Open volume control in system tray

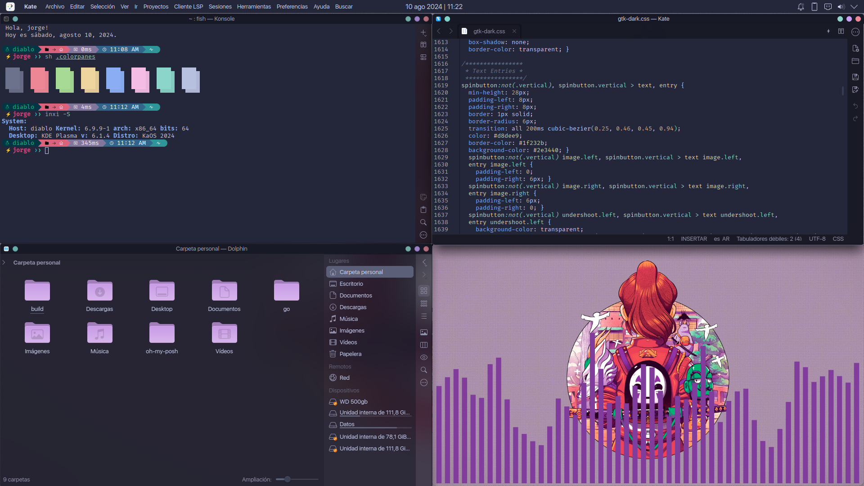[841, 7]
